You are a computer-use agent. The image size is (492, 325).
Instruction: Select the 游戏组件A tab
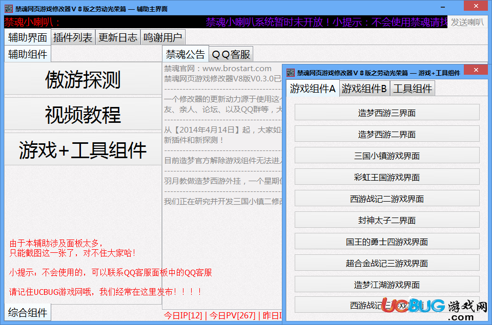tap(313, 89)
